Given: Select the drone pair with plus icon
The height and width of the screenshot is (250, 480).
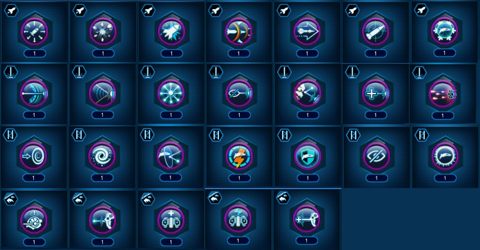Looking at the screenshot, I should pos(171,220).
